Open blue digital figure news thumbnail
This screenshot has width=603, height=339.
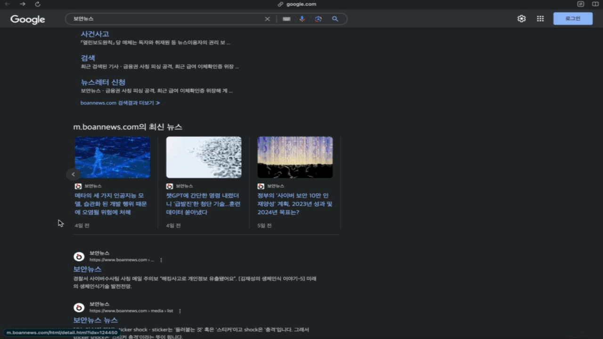click(x=113, y=157)
